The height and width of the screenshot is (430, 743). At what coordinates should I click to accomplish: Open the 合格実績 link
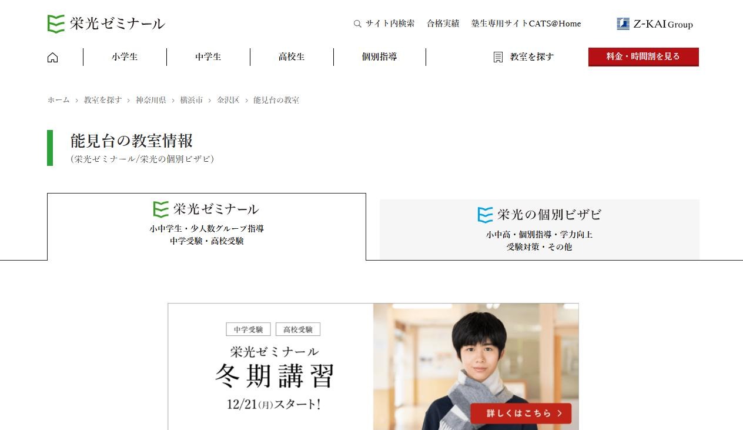[443, 24]
